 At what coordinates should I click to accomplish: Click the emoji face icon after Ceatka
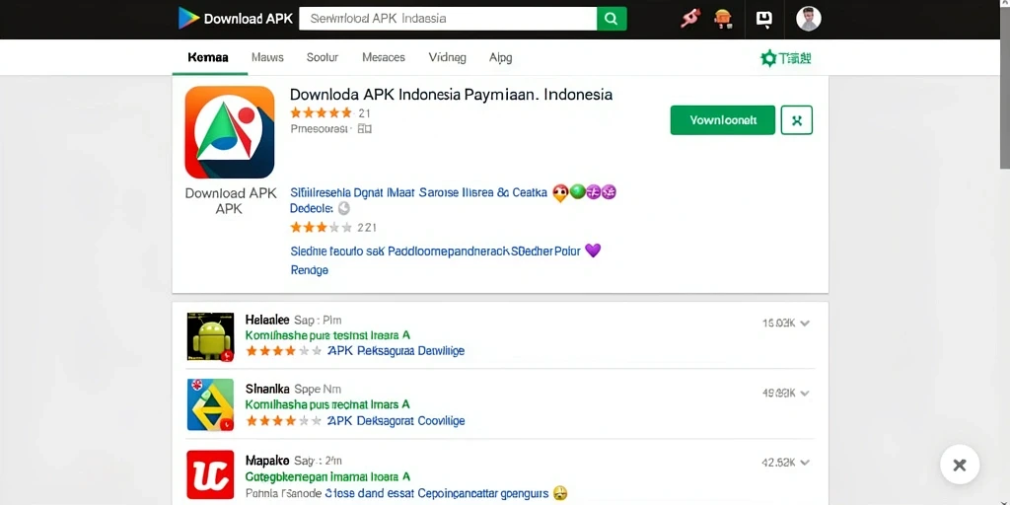click(560, 192)
